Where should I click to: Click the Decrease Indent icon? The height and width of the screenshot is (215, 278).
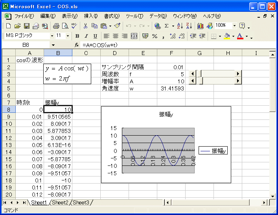pos(193,36)
